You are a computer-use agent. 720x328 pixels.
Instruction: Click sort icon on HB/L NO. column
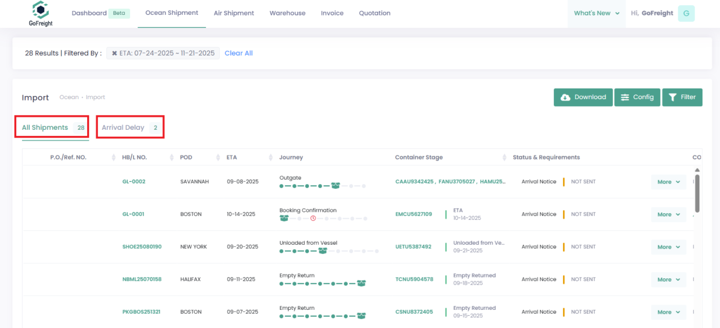pyautogui.click(x=171, y=158)
